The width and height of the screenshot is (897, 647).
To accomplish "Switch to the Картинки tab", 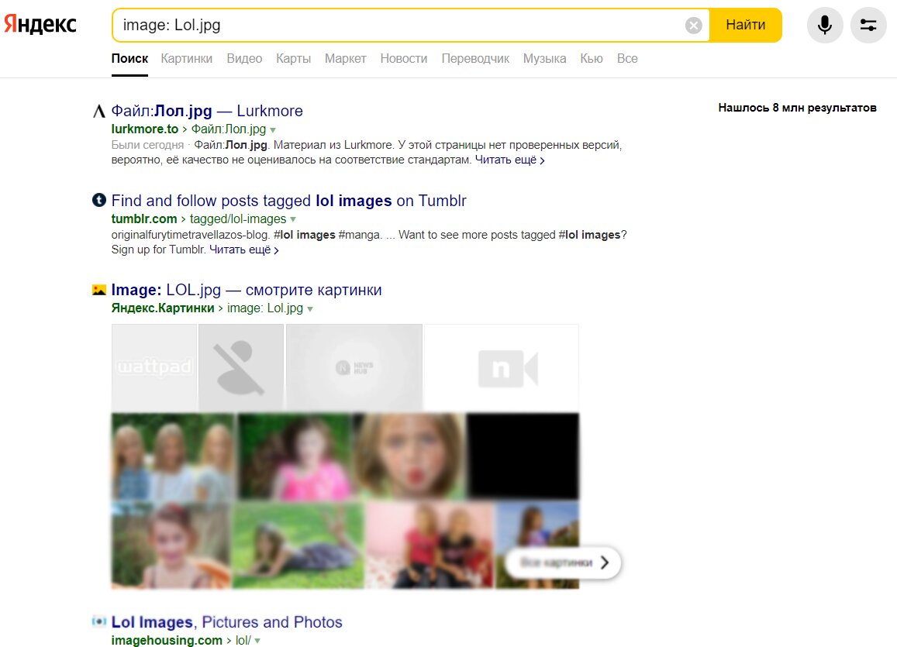I will tap(187, 58).
